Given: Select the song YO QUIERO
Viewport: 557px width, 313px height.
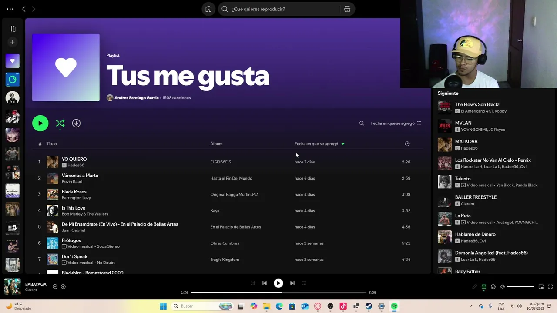Looking at the screenshot, I should pyautogui.click(x=74, y=159).
